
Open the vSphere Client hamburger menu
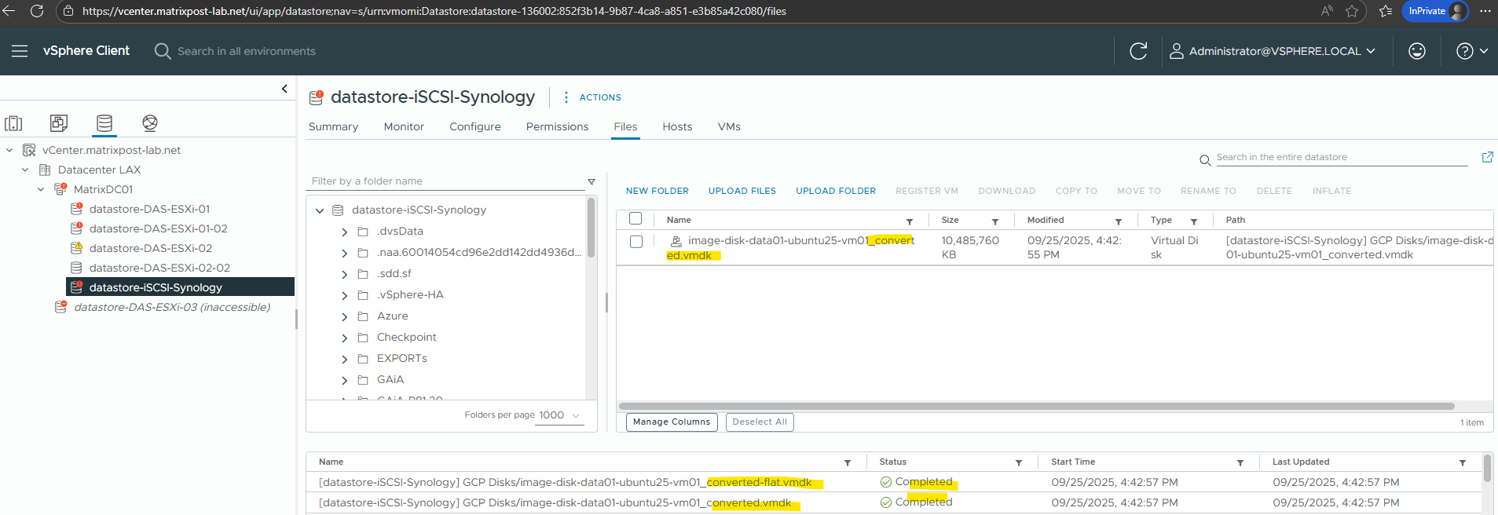tap(20, 51)
